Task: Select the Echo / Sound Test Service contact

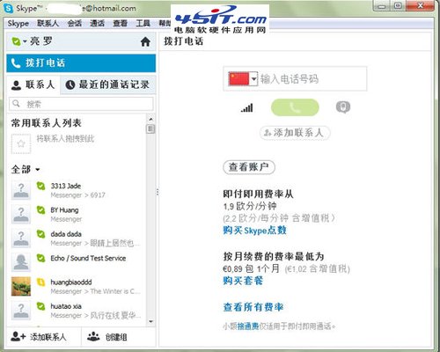Action: tap(77, 262)
